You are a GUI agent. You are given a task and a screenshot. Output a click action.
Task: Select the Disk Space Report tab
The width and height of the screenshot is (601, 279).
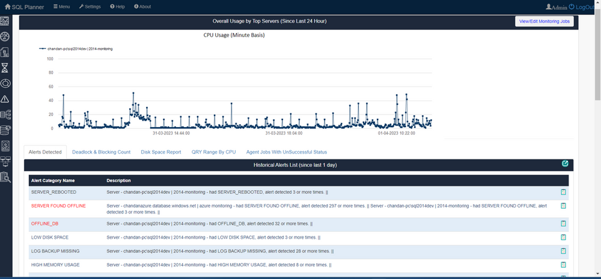[161, 152]
